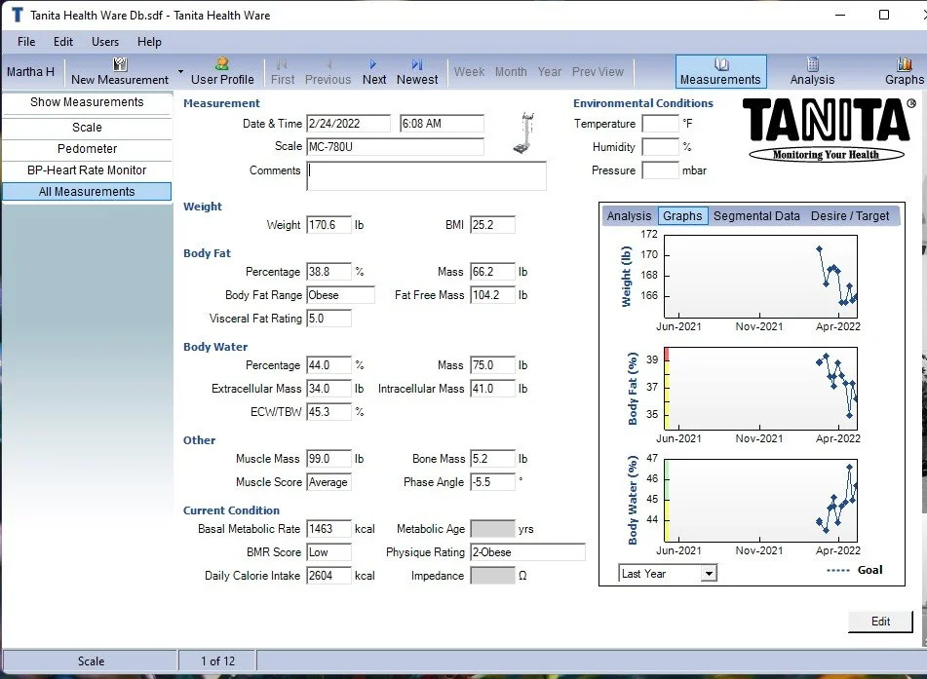The height and width of the screenshot is (679, 927).
Task: Click the Body Fat Range field Obese
Action: pos(340,295)
